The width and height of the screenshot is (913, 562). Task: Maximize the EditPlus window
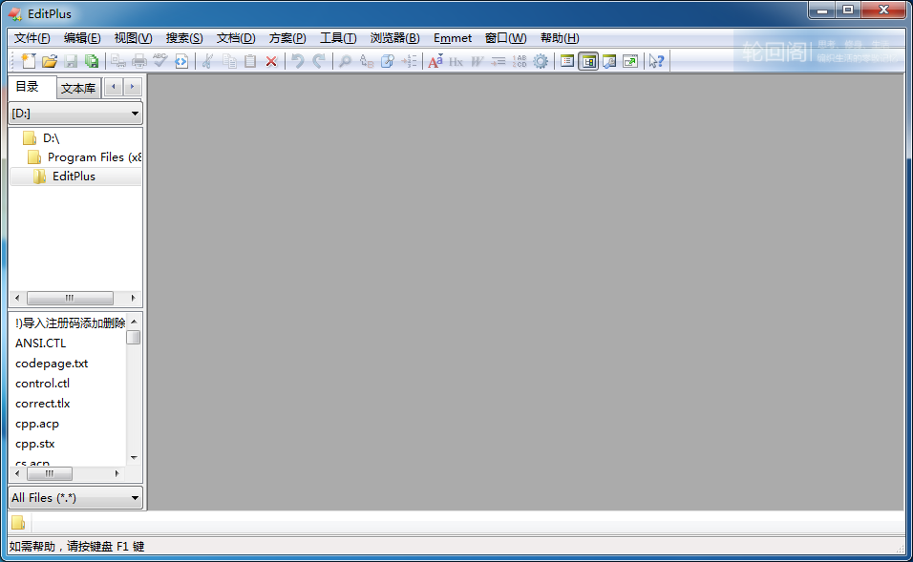(848, 10)
